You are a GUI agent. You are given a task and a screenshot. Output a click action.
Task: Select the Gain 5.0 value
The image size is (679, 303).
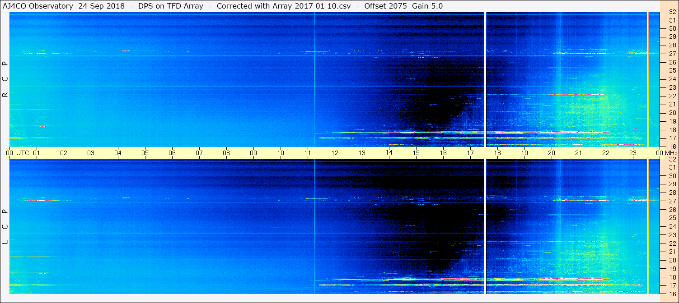pos(427,6)
